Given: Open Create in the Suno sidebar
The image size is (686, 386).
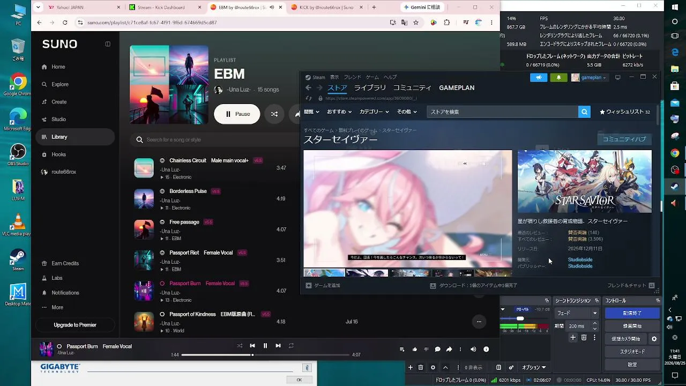Looking at the screenshot, I should click(x=59, y=102).
